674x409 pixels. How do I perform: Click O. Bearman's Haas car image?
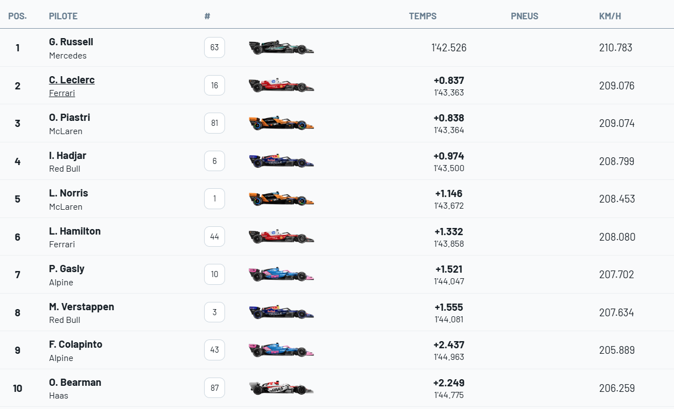coord(281,388)
